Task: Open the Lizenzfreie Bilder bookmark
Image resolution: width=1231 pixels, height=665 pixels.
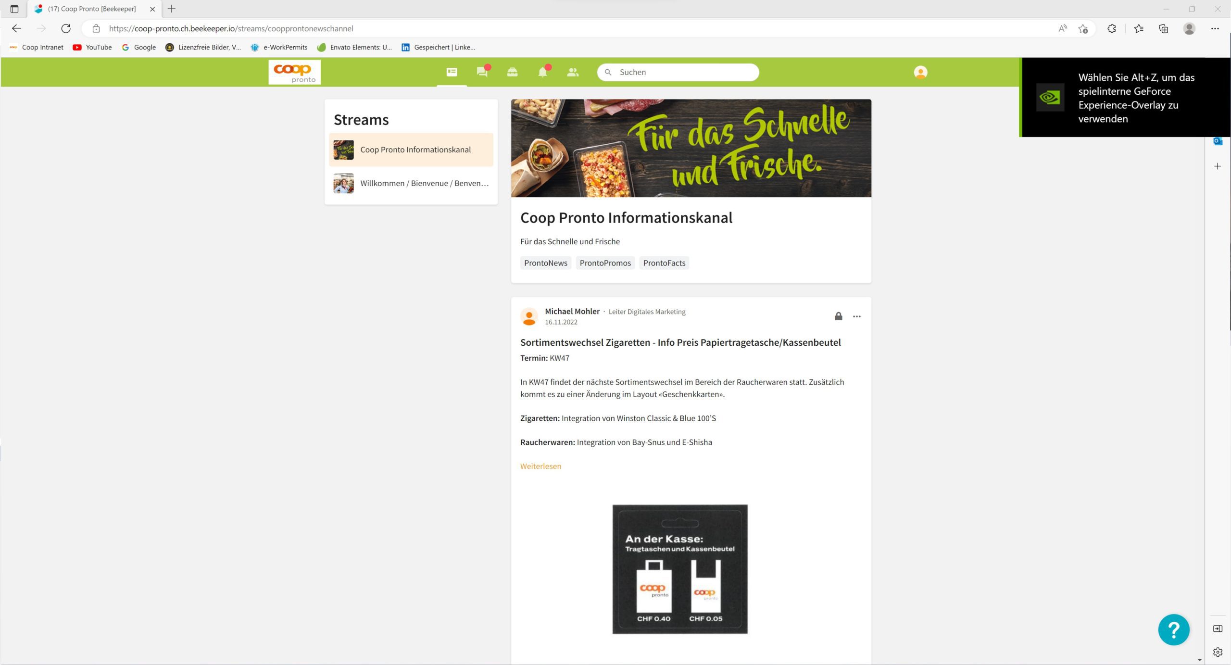Action: pyautogui.click(x=203, y=47)
